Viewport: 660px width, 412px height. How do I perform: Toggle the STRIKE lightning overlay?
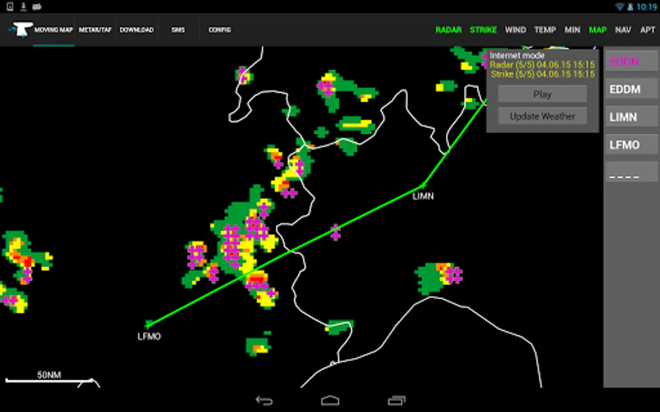(x=483, y=30)
